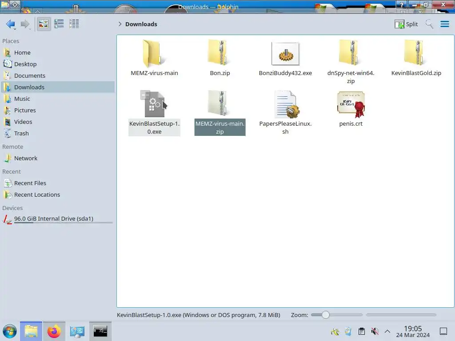Click the first green system tray icon
This screenshot has height=341, width=455.
(335, 331)
